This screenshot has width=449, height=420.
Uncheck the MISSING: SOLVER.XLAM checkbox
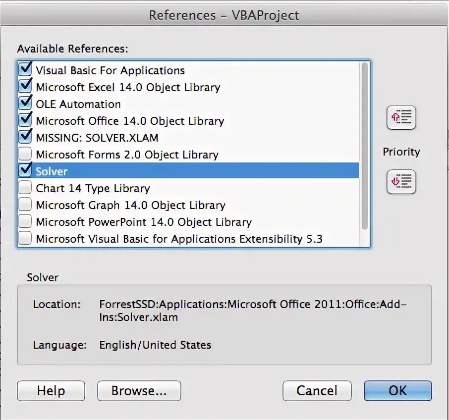pos(25,137)
